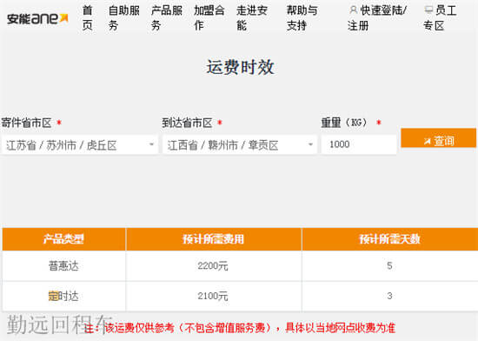Click the 预计所需费用 column header
This screenshot has width=478, height=341.
coord(214,239)
